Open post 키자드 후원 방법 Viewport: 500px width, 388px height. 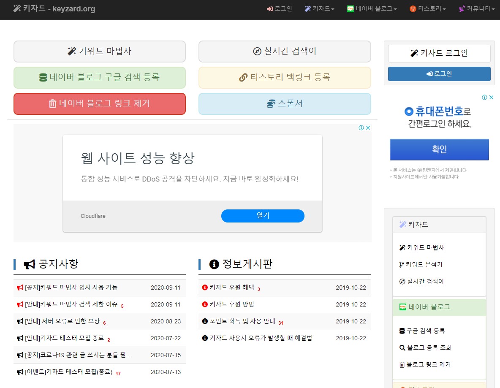coord(232,304)
